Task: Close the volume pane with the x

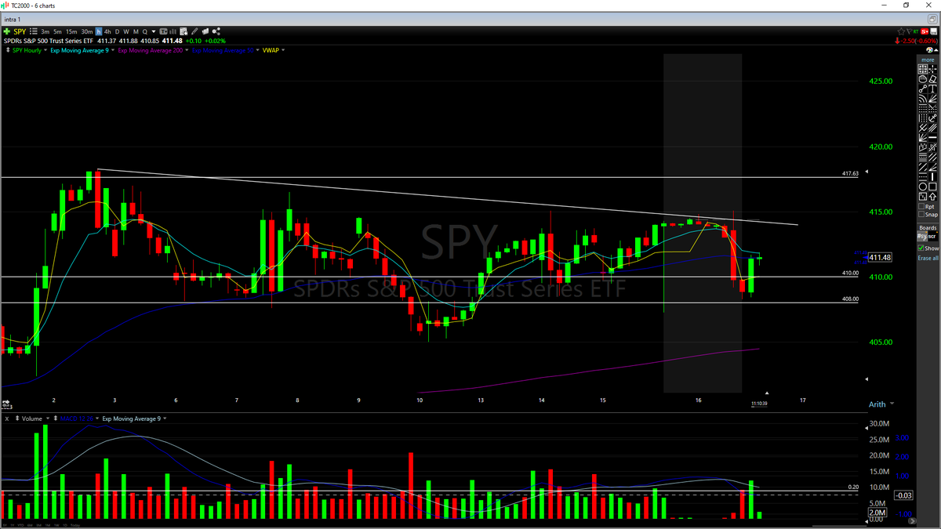Action: point(6,418)
